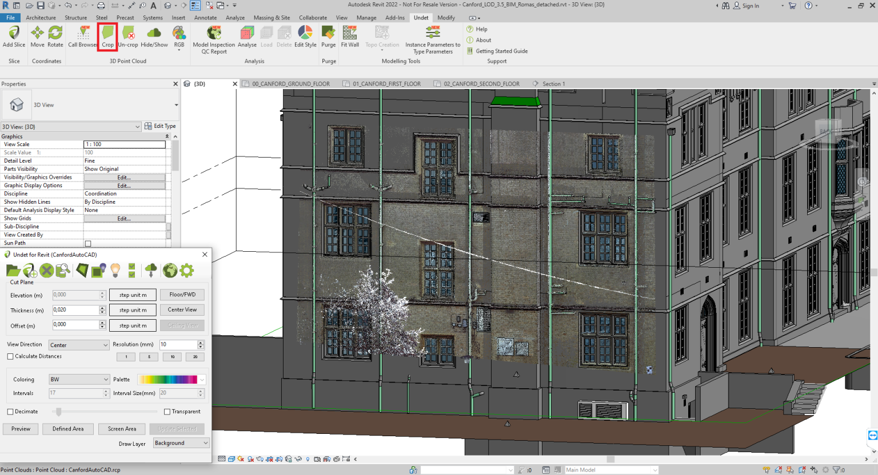Open Undet panel gear settings
The image size is (878, 475).
(x=187, y=271)
